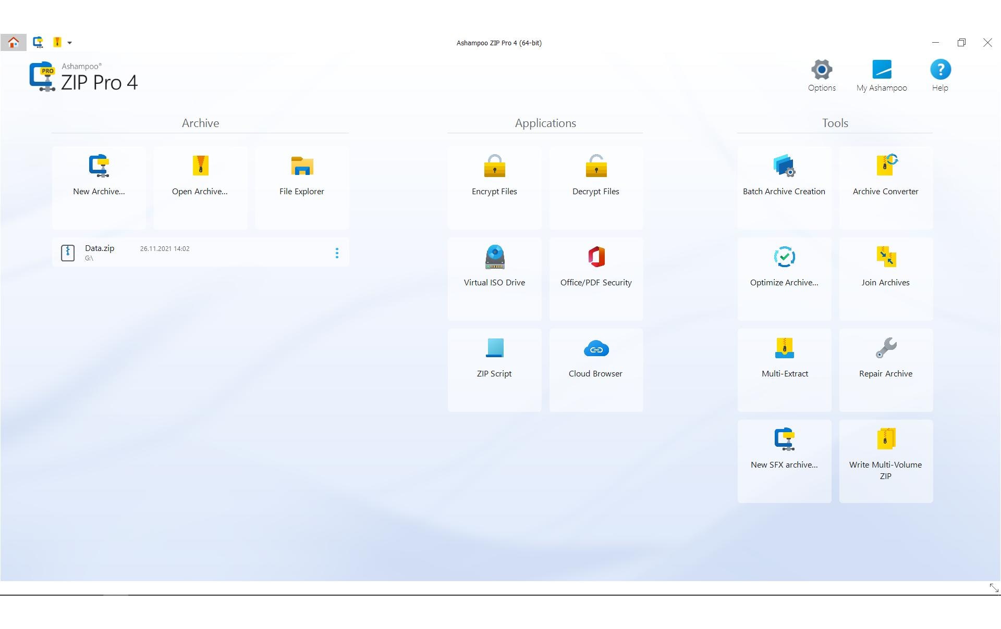This screenshot has width=1001, height=629.
Task: Open three-dot menu for Data.zip
Action: coord(337,253)
